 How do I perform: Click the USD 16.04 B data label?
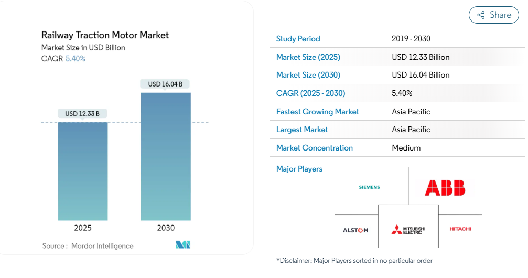pos(165,84)
